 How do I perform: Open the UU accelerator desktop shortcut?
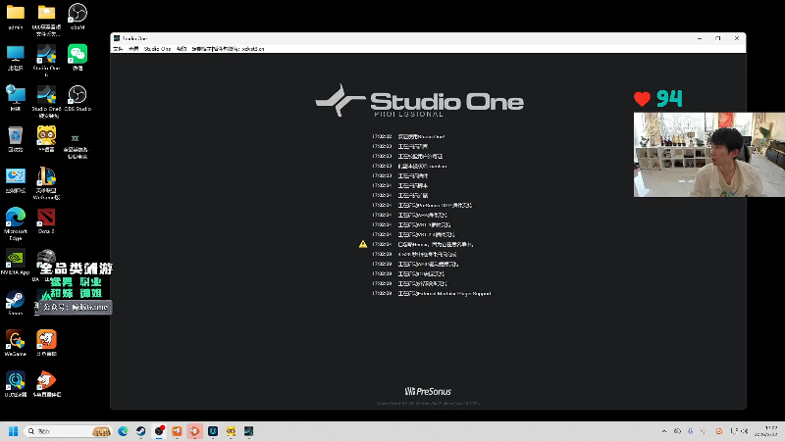(x=15, y=383)
